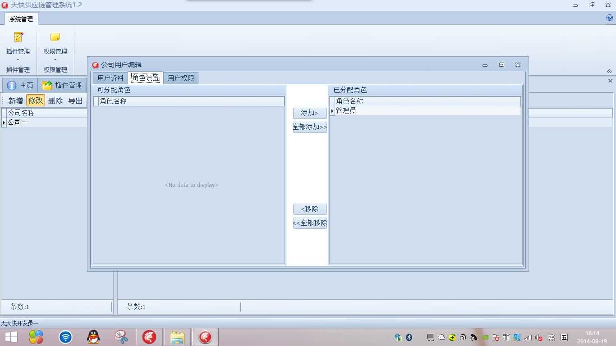Click the 新增 toolbar button

click(x=15, y=100)
